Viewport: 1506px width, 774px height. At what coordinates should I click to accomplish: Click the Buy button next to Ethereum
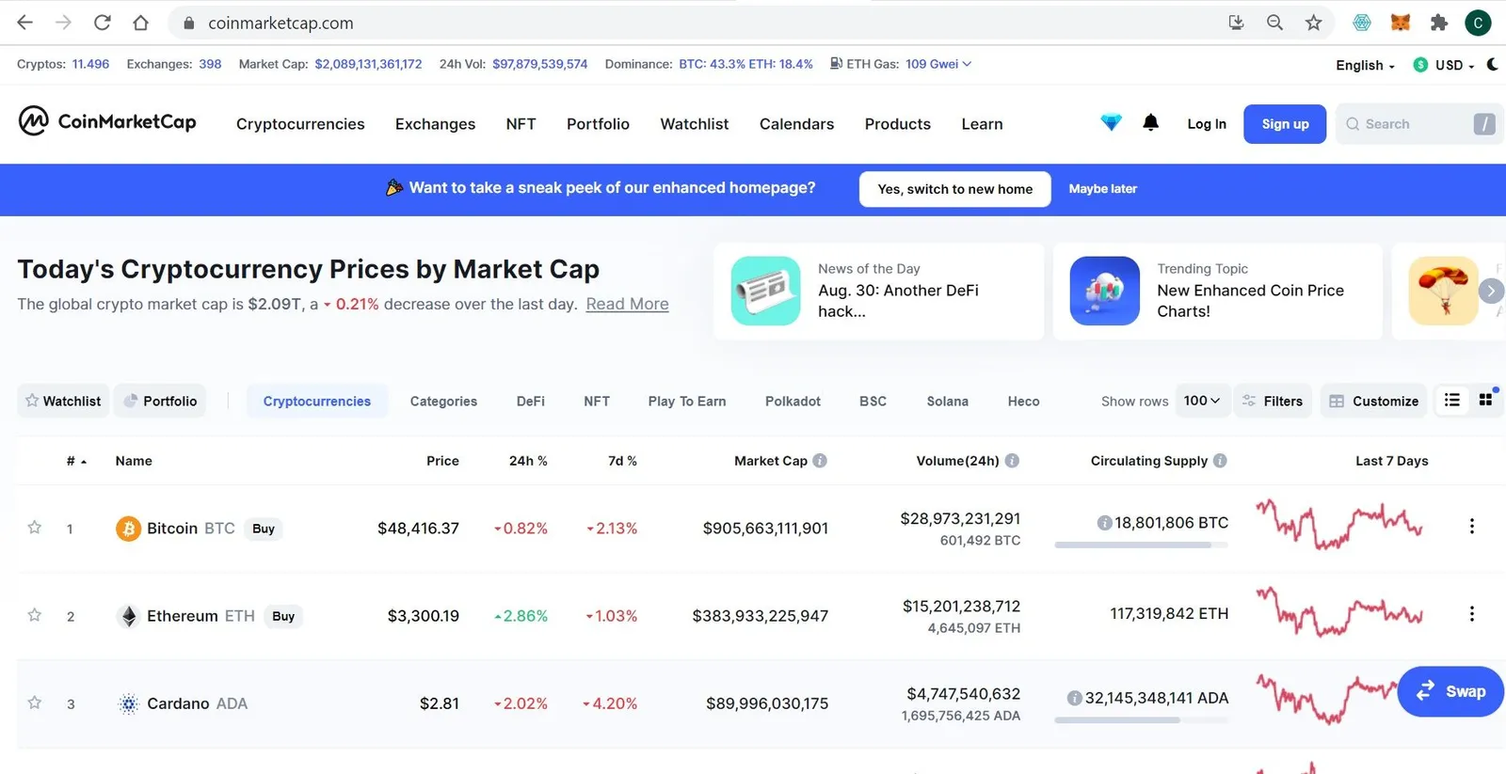[x=283, y=616]
